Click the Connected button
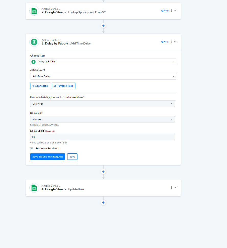The height and width of the screenshot is (248, 227). click(x=40, y=86)
